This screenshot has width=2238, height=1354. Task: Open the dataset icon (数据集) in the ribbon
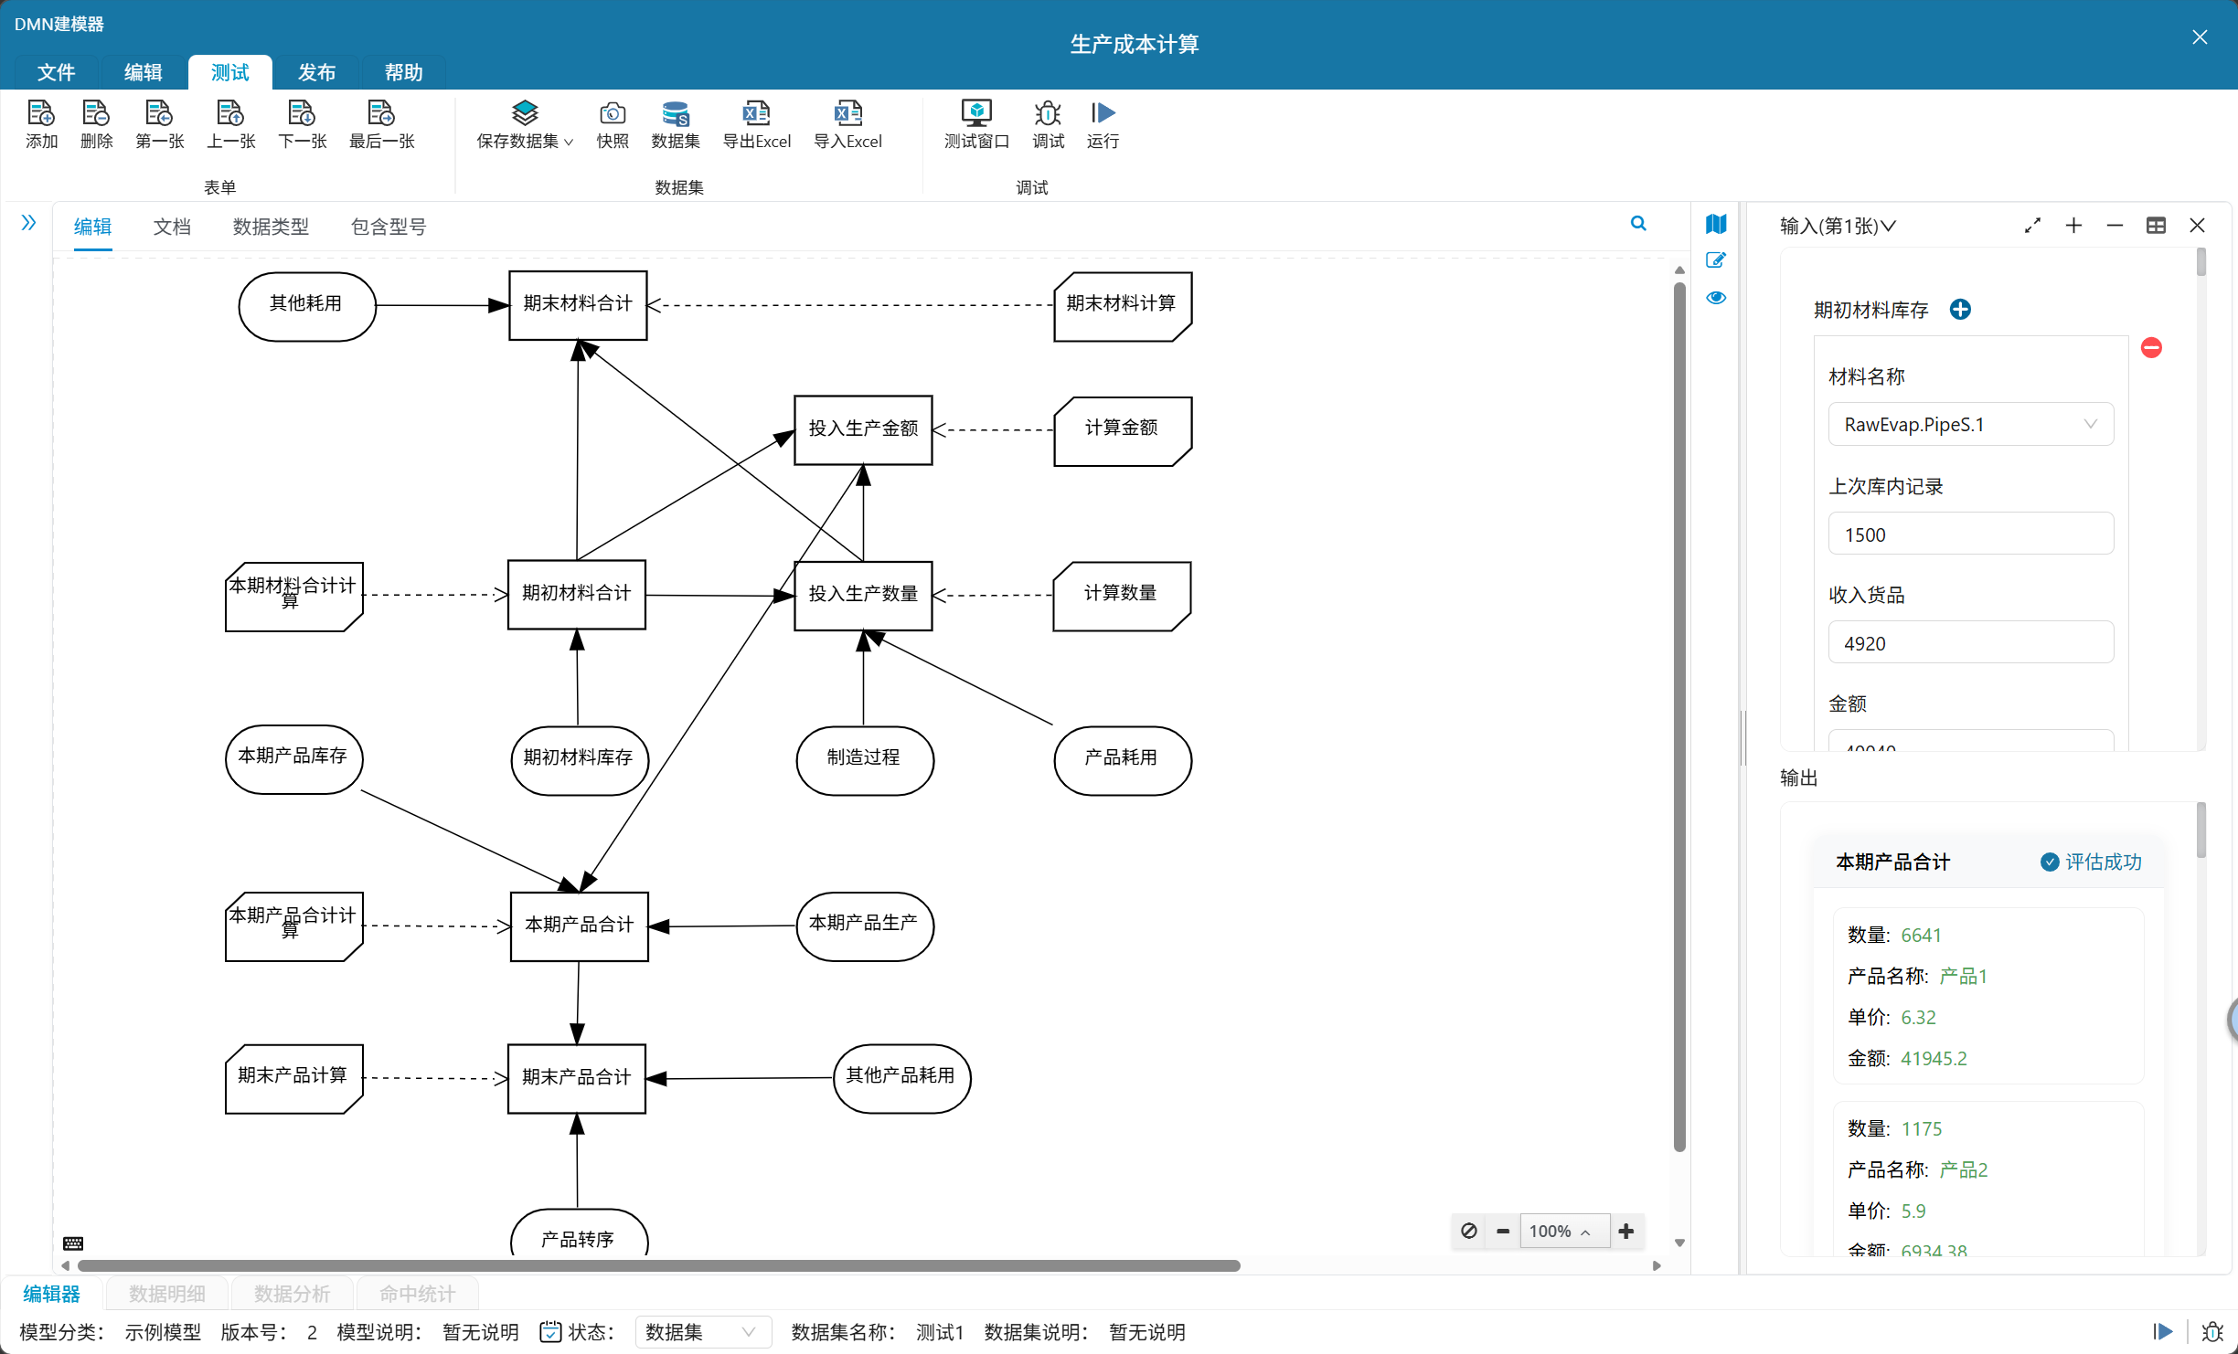[675, 114]
